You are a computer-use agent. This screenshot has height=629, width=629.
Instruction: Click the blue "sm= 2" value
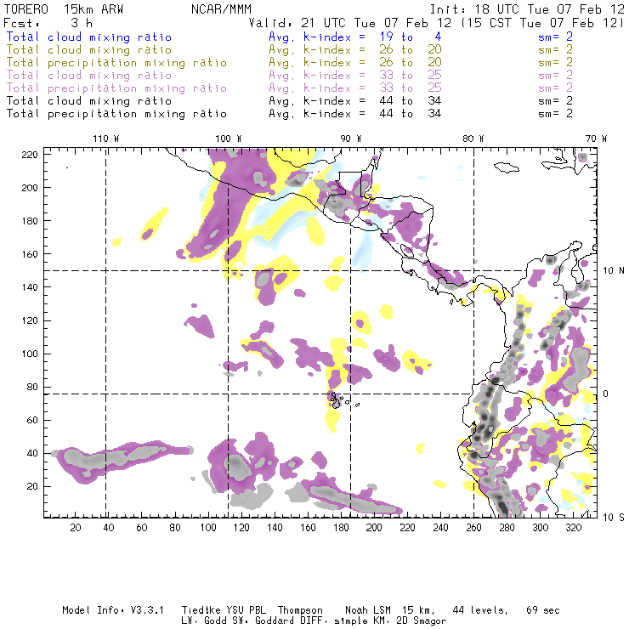[556, 37]
